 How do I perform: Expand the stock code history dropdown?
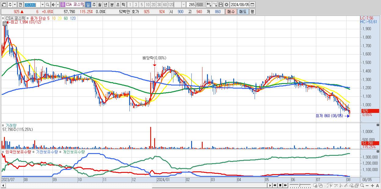pyautogui.click(x=43, y=5)
